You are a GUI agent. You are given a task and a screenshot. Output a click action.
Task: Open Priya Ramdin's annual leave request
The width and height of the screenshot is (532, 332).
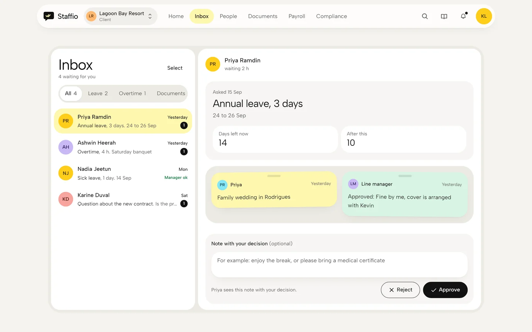123,121
